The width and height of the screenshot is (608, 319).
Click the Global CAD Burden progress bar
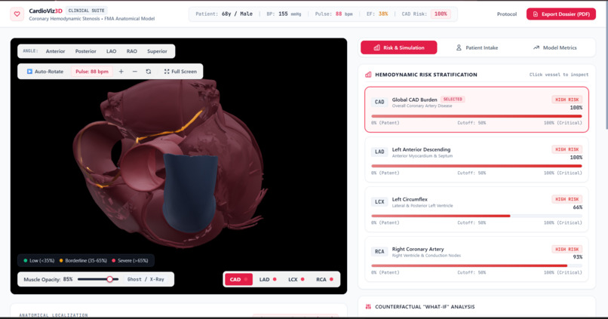click(x=477, y=116)
